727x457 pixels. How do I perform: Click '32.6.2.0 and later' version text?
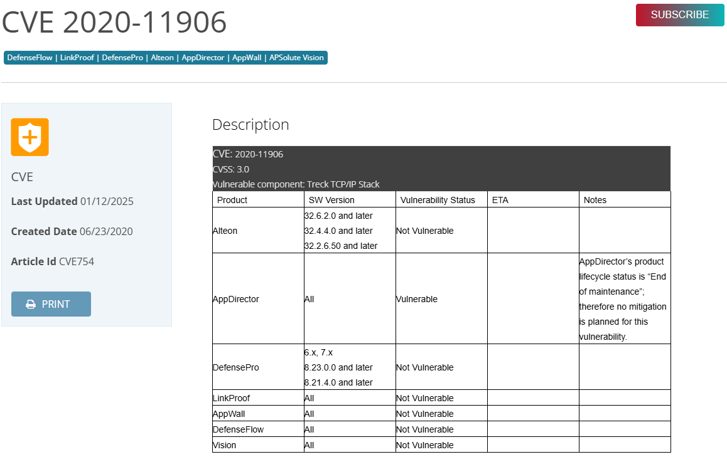[x=338, y=216]
